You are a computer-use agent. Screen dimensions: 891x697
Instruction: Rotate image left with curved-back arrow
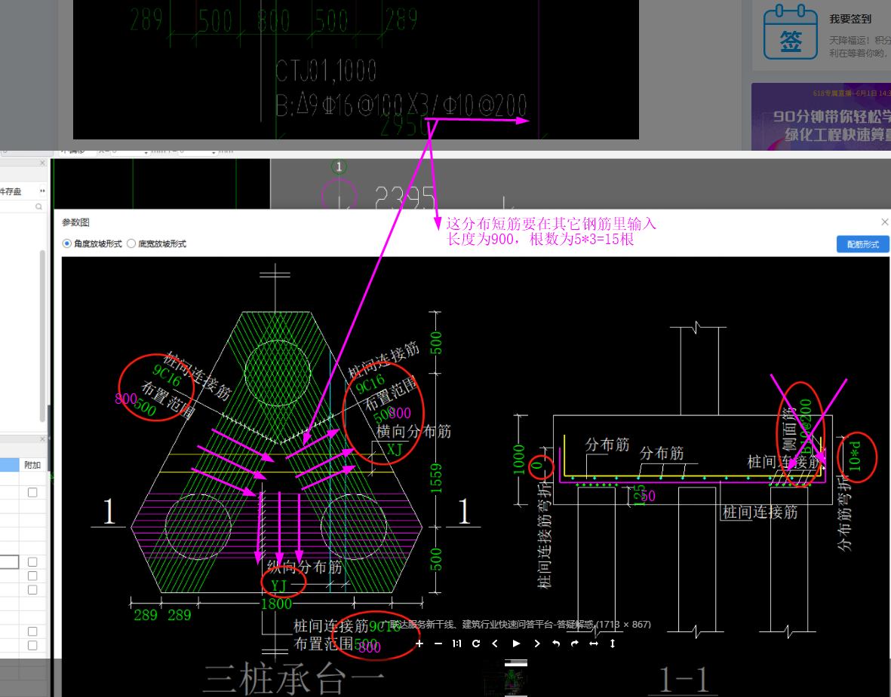(x=556, y=644)
